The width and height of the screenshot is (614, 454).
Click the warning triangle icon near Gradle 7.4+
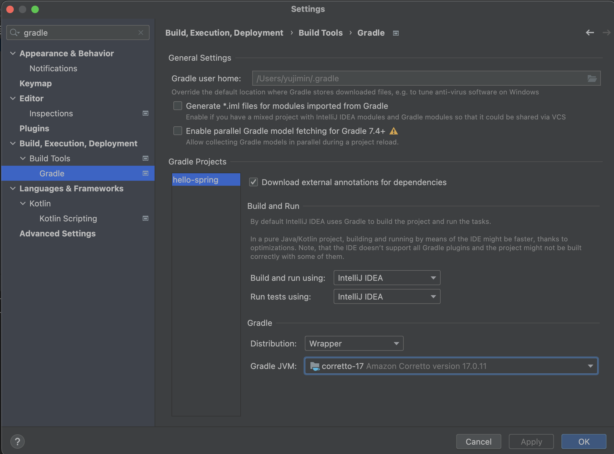click(x=394, y=131)
